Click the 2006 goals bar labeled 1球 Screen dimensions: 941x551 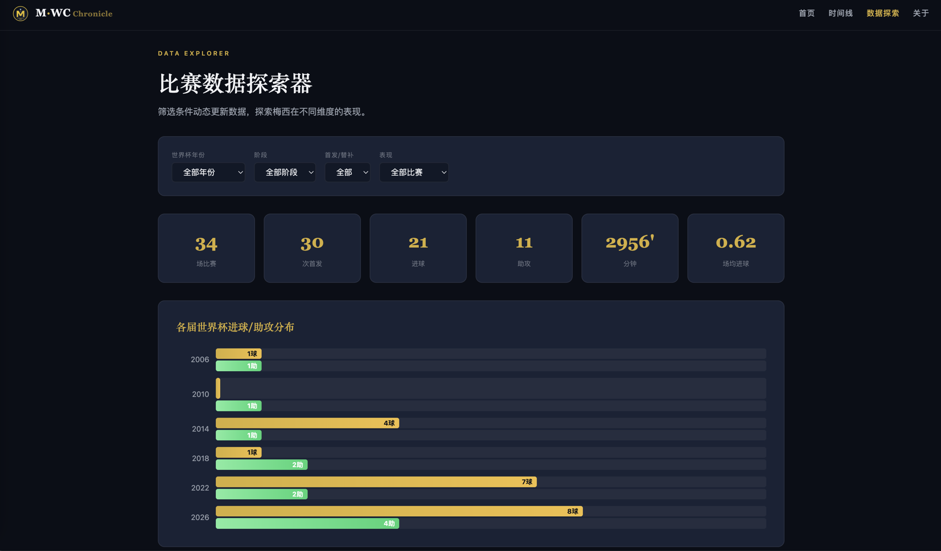click(238, 354)
